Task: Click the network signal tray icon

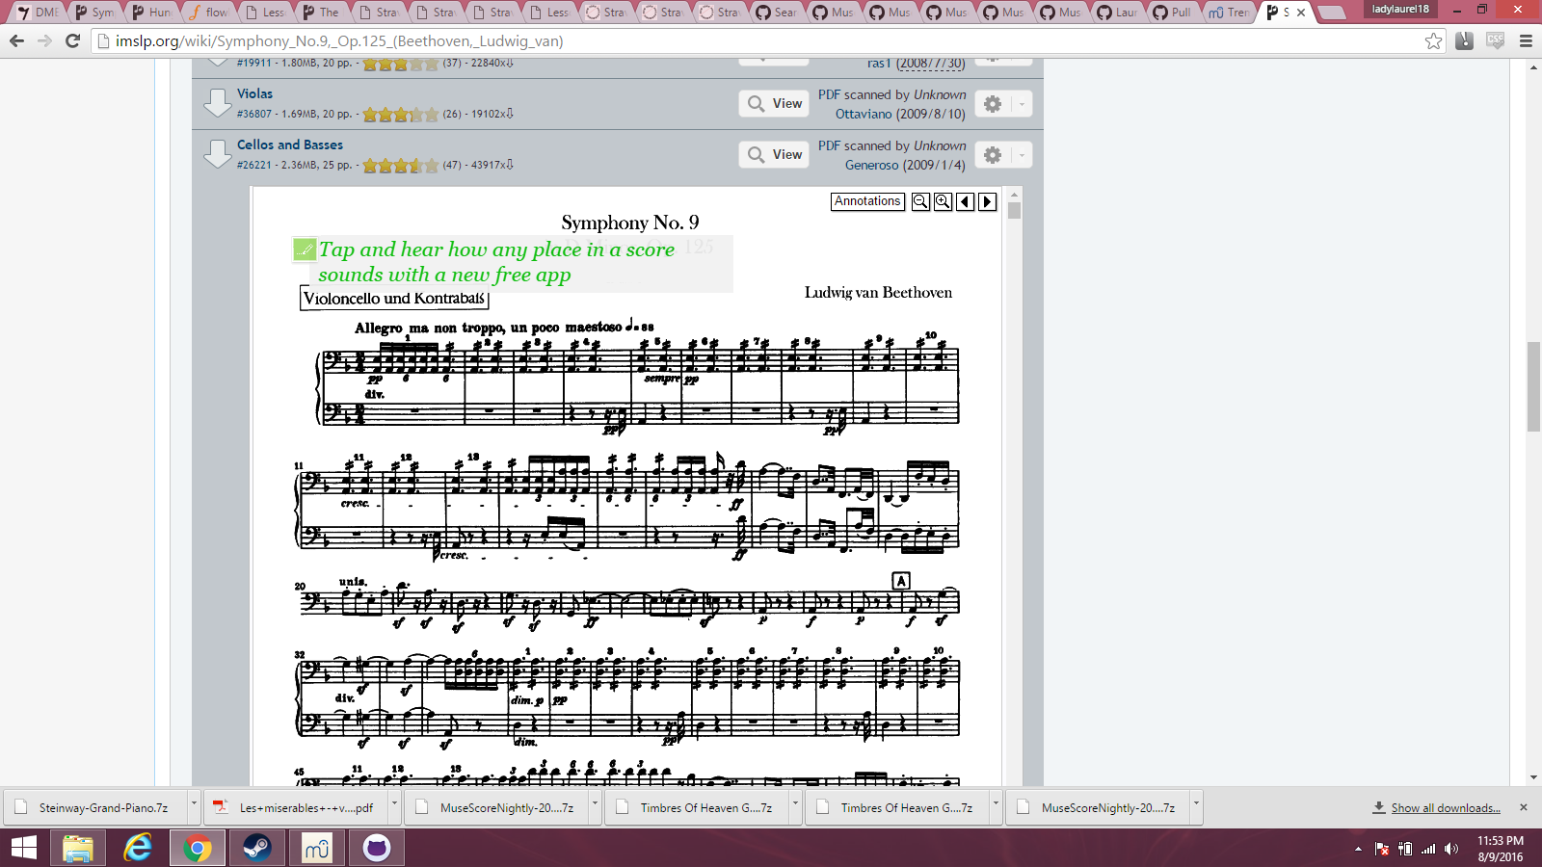Action: tap(1428, 849)
